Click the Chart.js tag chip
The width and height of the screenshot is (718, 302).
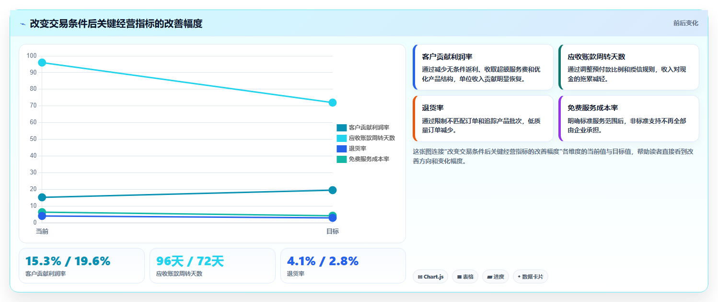point(430,277)
